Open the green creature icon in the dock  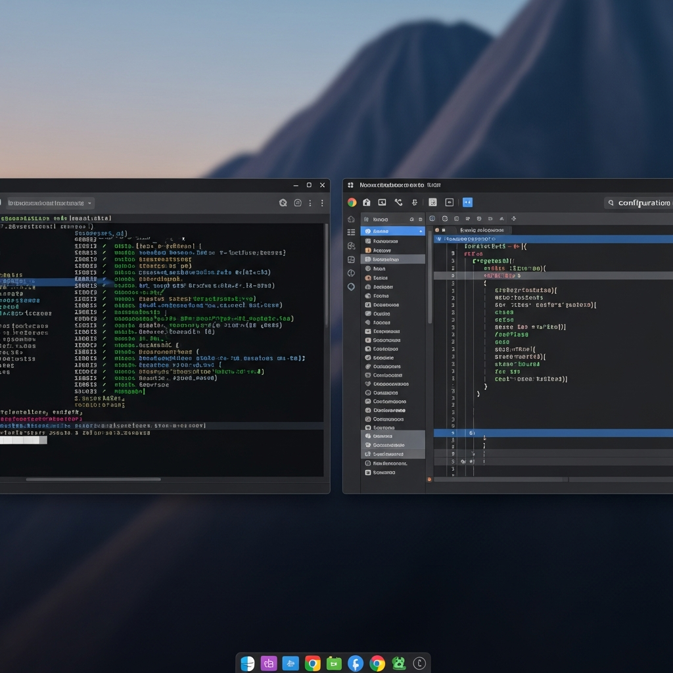click(399, 664)
